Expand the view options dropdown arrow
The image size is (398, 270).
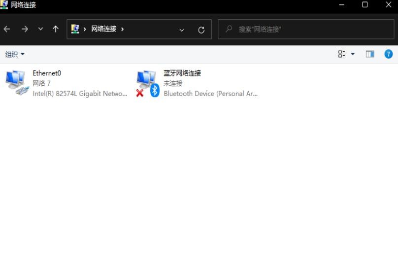[x=353, y=54]
